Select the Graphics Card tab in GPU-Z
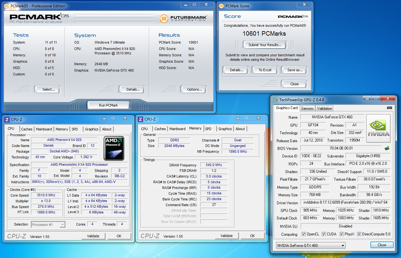Viewport: 401px width, 258px height. (x=287, y=108)
